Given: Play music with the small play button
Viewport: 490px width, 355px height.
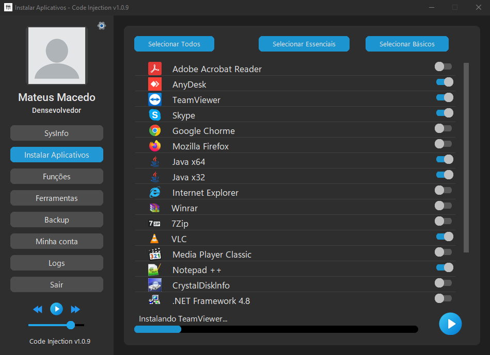Looking at the screenshot, I should (x=57, y=309).
